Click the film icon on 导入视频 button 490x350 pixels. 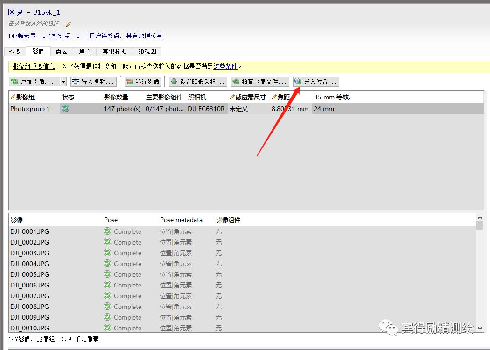(x=75, y=82)
